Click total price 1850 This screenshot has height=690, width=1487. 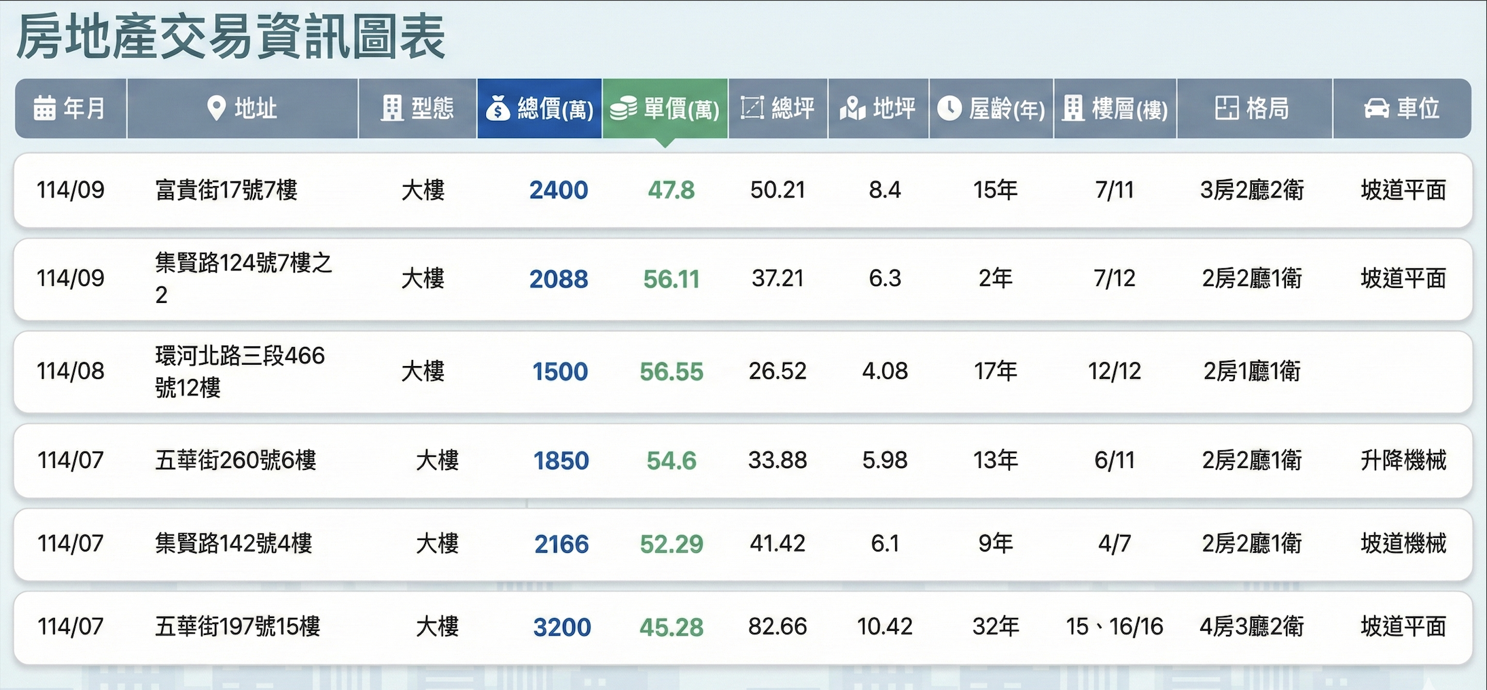click(561, 461)
